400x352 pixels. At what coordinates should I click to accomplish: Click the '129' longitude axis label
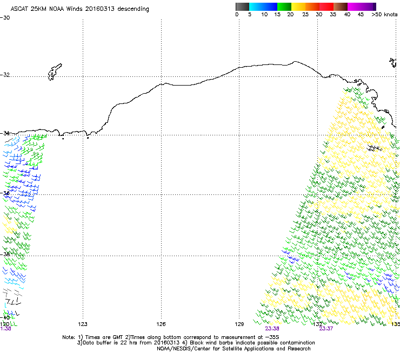pyautogui.click(x=239, y=324)
